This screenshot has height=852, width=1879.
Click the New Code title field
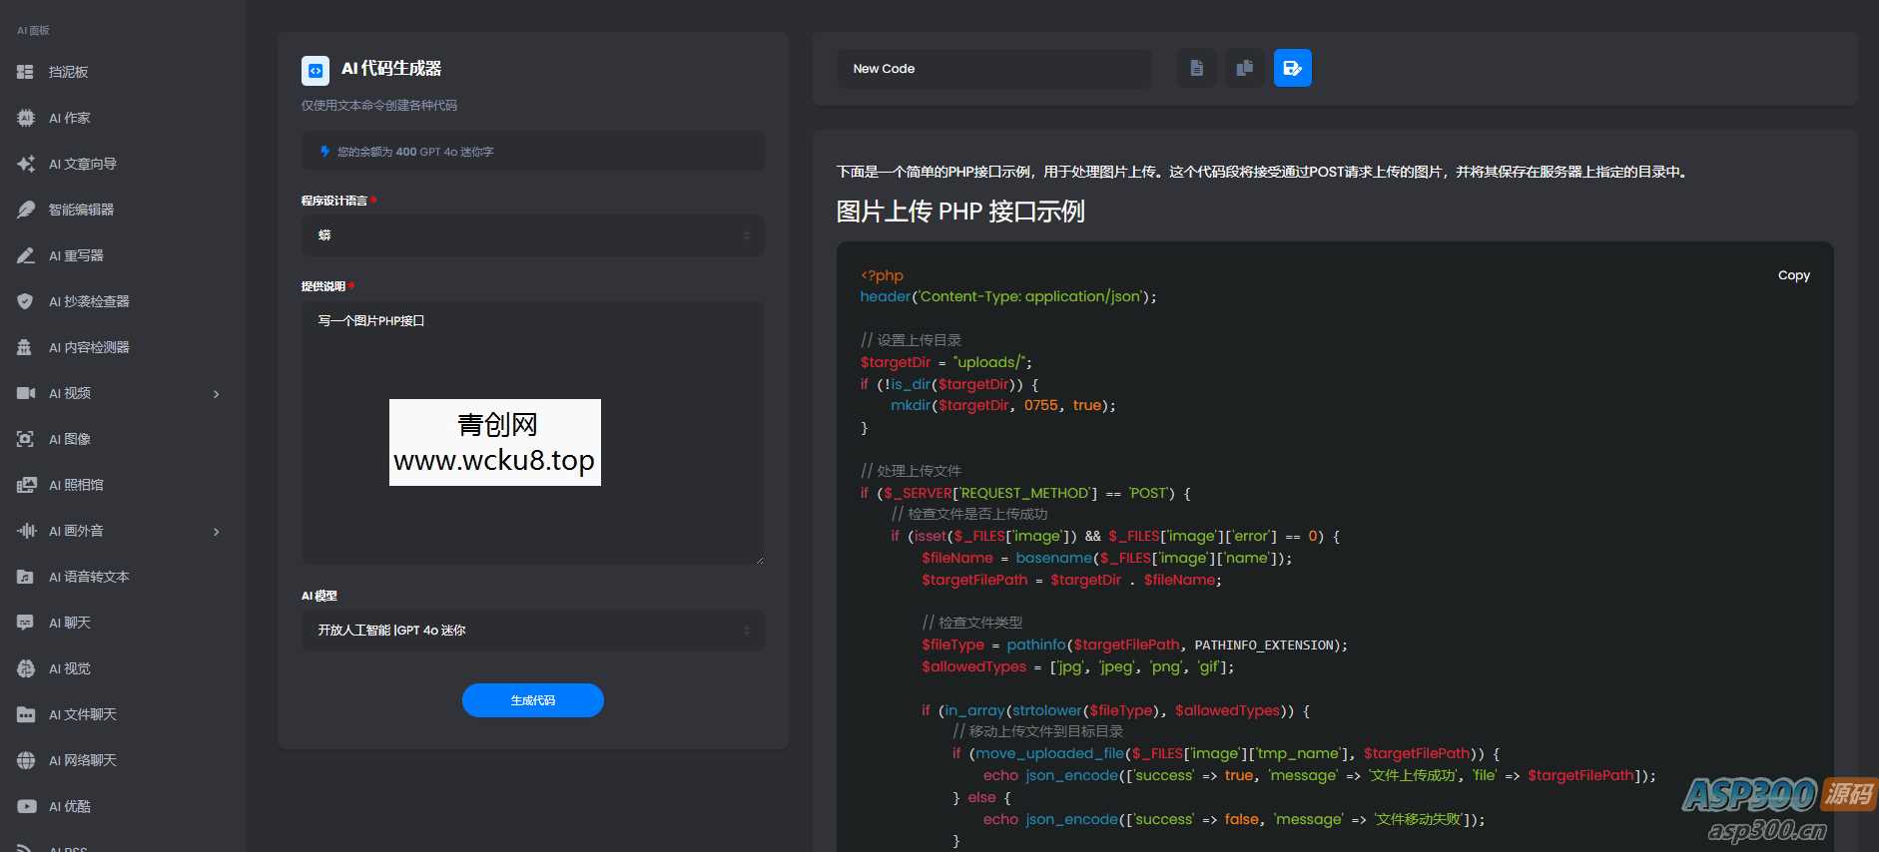click(993, 69)
